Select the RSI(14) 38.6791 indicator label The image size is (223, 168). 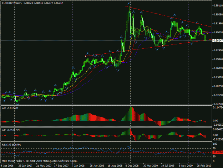(11, 145)
